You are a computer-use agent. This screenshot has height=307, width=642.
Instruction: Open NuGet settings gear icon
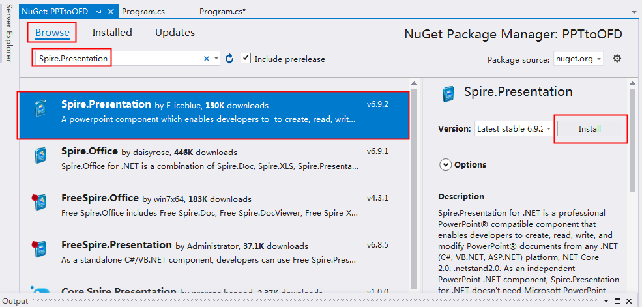[617, 59]
